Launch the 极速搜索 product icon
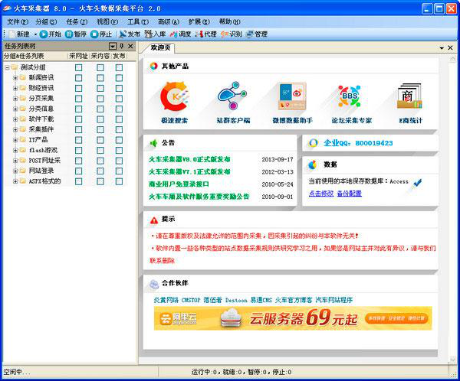 tap(174, 96)
